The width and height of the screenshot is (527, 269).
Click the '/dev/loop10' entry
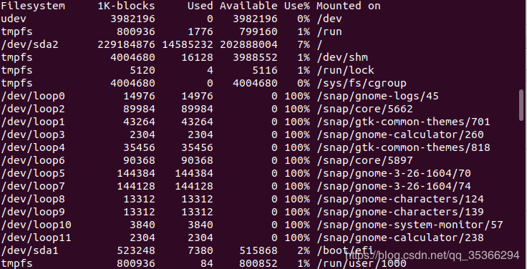point(36,225)
